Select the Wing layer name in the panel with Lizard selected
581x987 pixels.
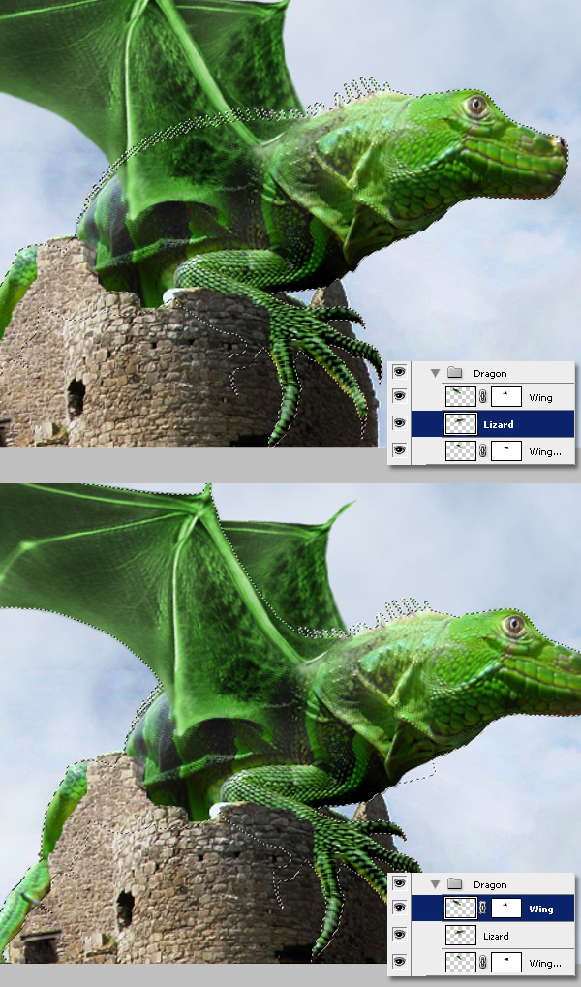[540, 398]
